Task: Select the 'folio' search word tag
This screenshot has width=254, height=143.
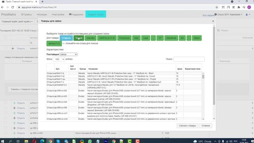Action: (136, 38)
